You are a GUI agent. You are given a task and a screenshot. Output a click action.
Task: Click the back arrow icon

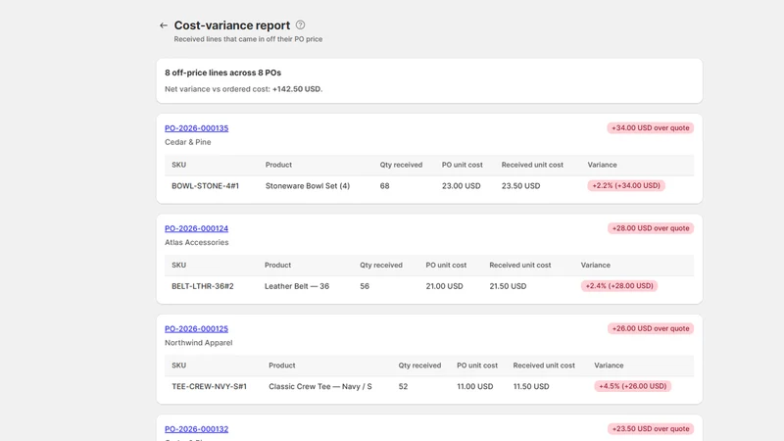[164, 25]
